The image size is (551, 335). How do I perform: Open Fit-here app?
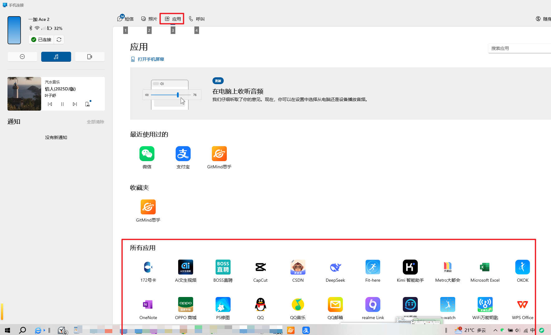click(x=373, y=267)
